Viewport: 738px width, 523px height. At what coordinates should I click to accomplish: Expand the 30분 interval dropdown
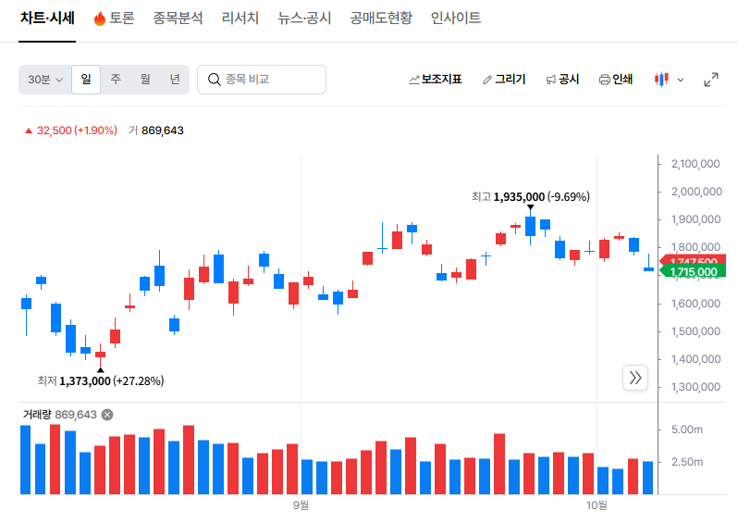[45, 80]
